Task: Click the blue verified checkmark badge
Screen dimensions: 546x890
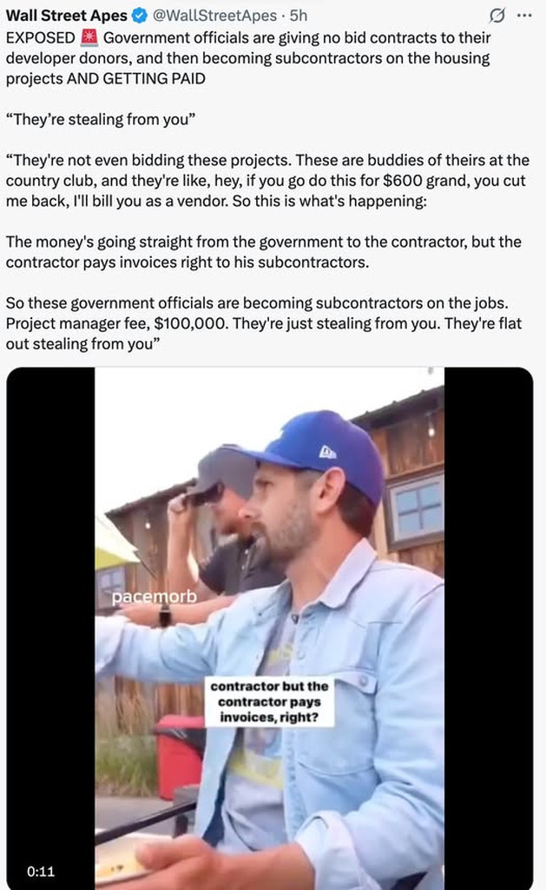Action: (140, 16)
